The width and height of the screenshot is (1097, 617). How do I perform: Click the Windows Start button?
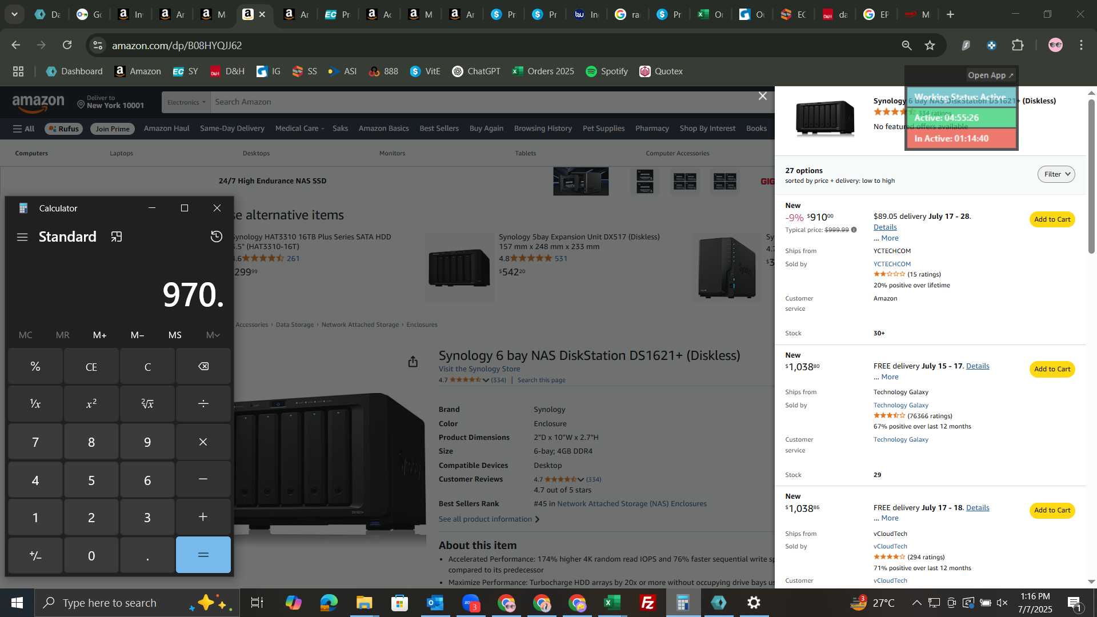pyautogui.click(x=17, y=603)
